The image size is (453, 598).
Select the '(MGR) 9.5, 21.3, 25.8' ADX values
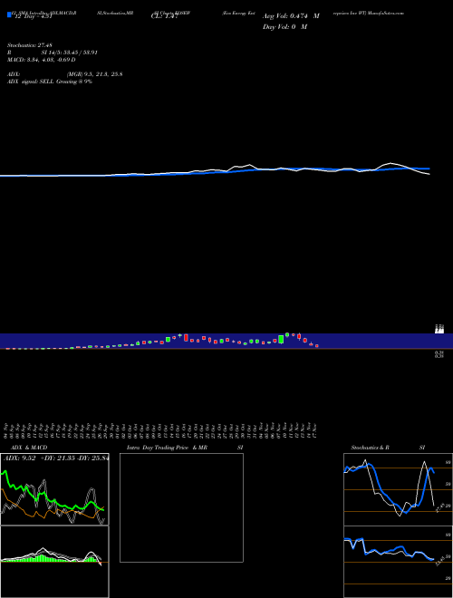pyautogui.click(x=94, y=74)
